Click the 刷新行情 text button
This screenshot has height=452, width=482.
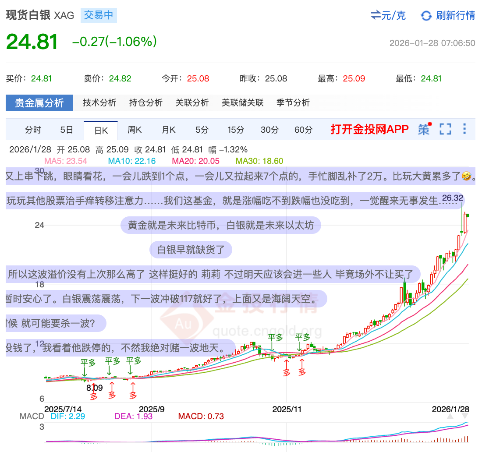click(455, 16)
